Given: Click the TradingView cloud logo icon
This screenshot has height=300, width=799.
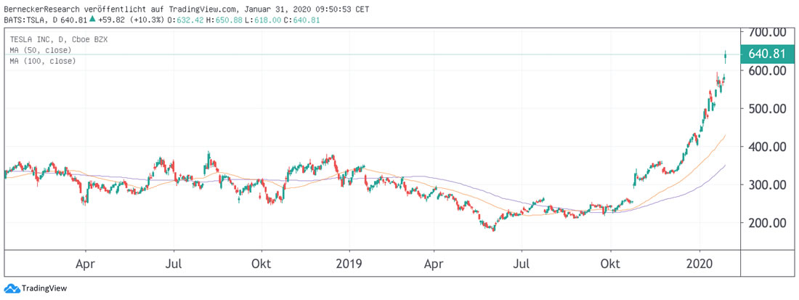Looking at the screenshot, I should [12, 288].
